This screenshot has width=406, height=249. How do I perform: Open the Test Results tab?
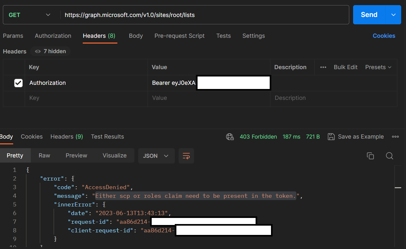(107, 137)
